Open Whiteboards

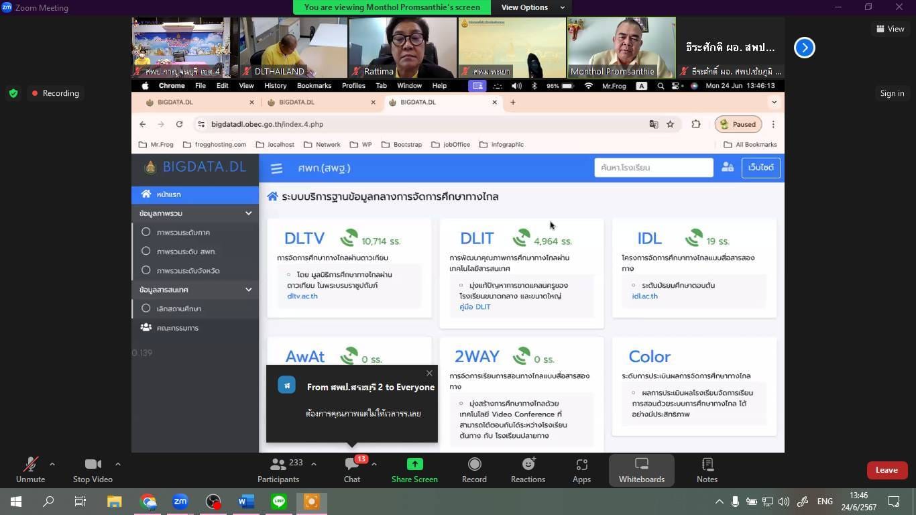point(642,470)
